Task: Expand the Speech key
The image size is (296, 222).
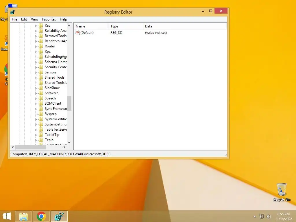Action: coord(36,99)
